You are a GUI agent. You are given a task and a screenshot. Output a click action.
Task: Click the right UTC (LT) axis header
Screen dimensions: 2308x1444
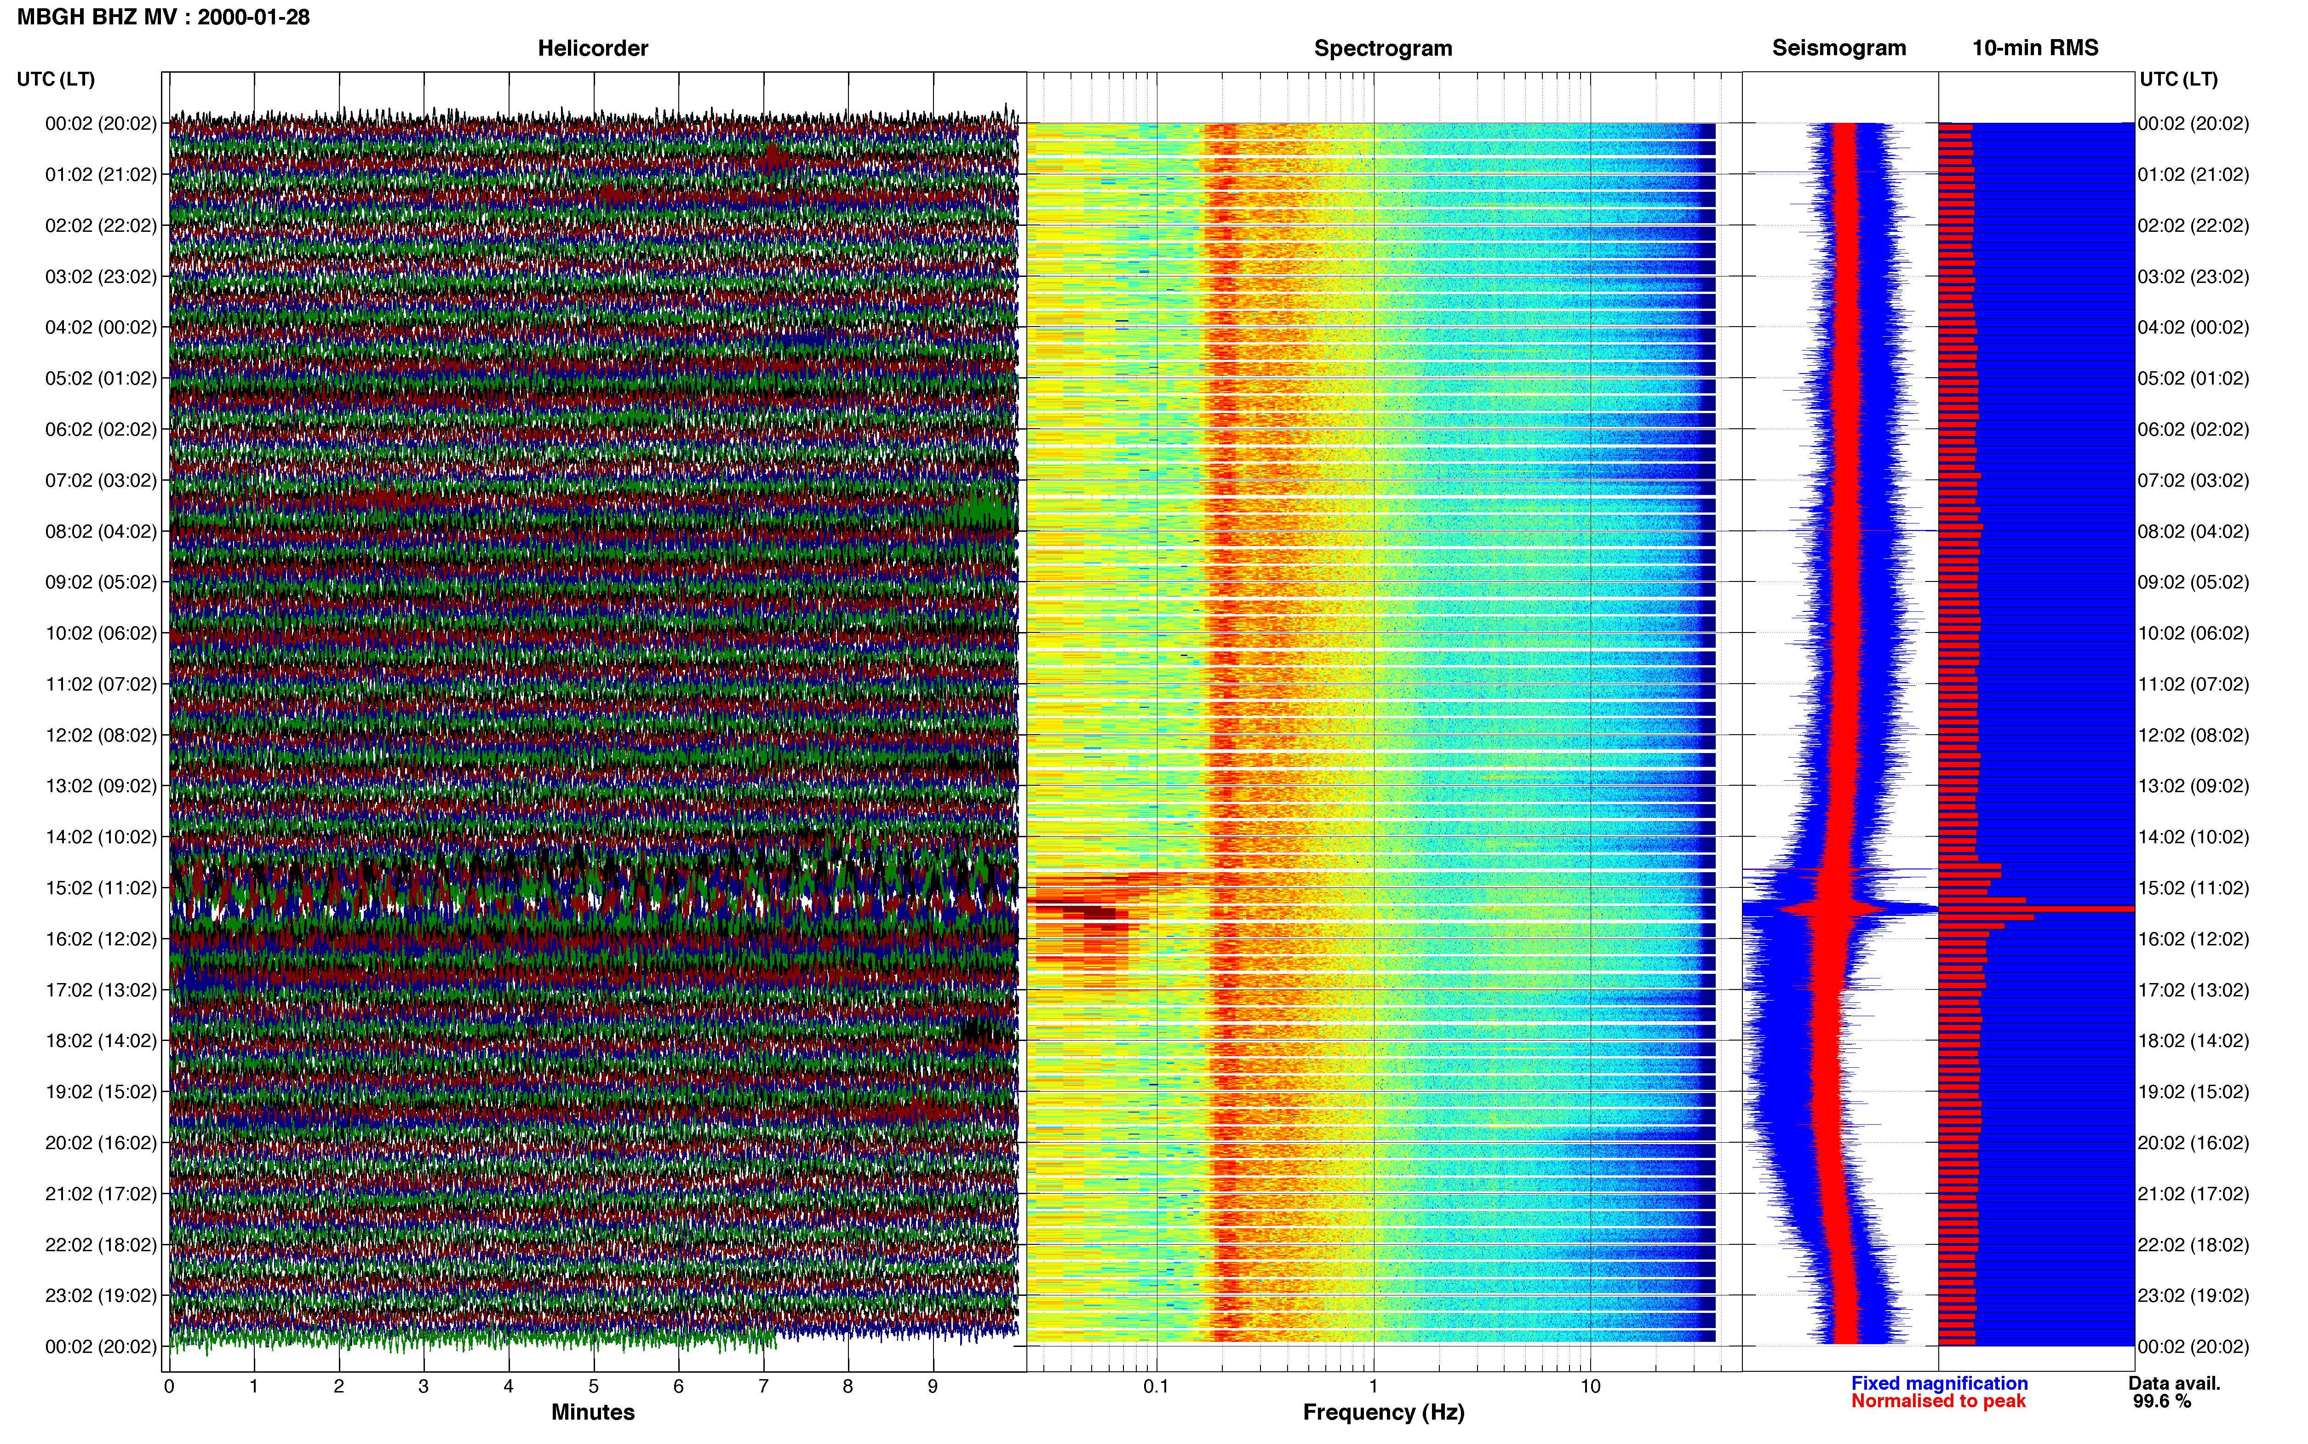pyautogui.click(x=2178, y=79)
